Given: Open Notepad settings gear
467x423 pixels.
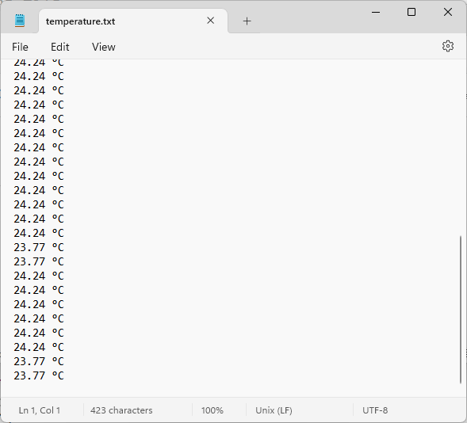Looking at the screenshot, I should click(x=448, y=46).
